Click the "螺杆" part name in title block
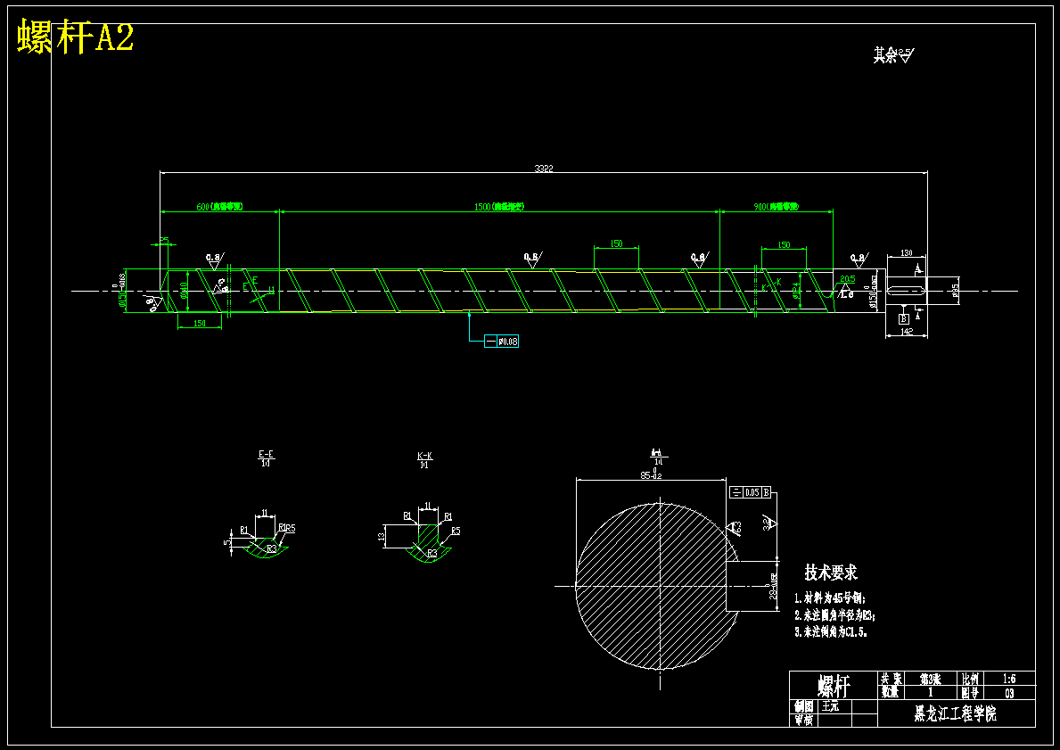This screenshot has width=1060, height=750. coord(833,686)
